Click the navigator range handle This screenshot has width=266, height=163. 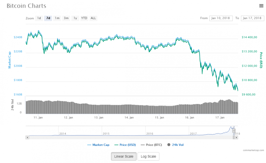234,131
